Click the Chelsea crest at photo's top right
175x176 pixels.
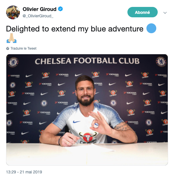[x=161, y=62]
